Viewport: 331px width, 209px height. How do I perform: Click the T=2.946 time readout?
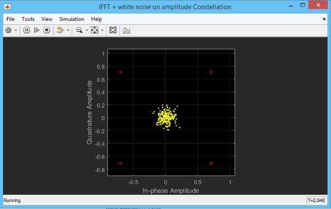[316, 201]
